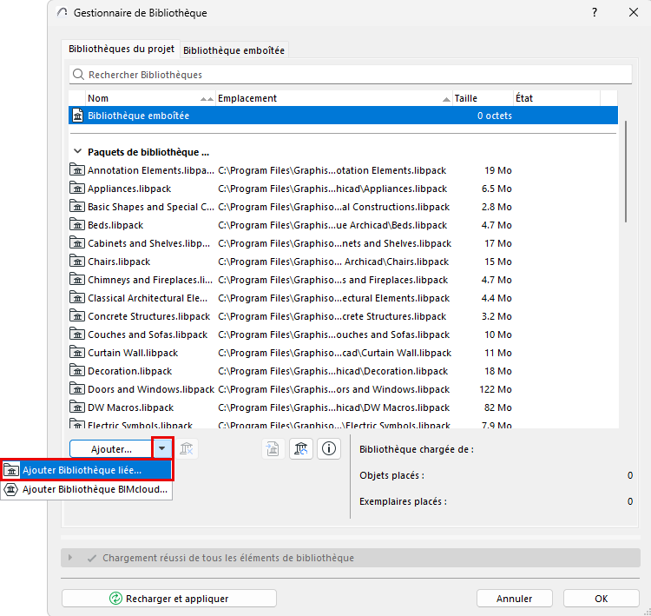Sort by the Emplacement column header

(x=334, y=98)
